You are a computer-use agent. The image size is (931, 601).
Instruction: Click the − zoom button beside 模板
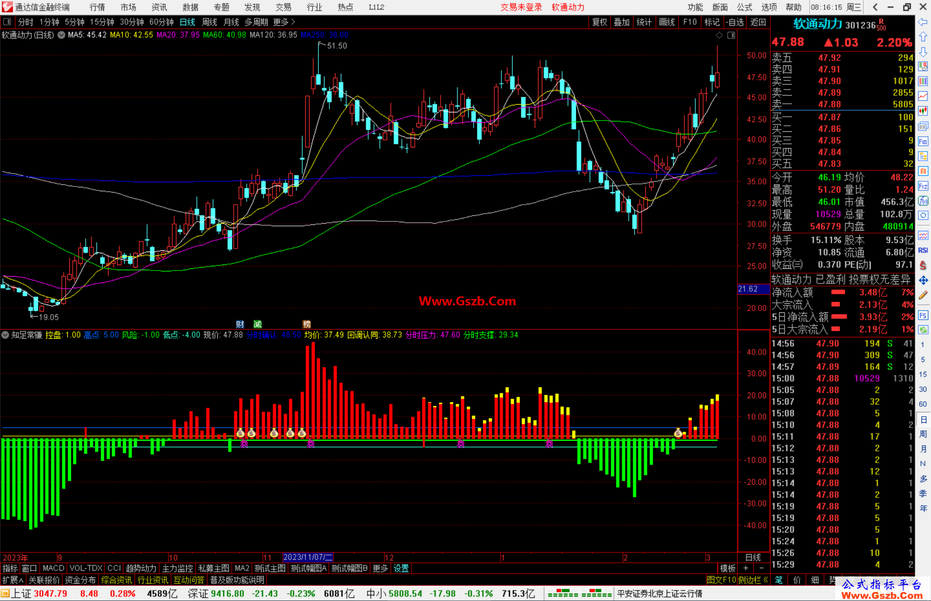coord(761,568)
